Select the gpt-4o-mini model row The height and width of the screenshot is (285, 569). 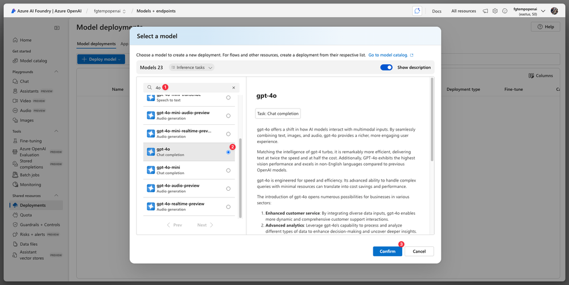tap(189, 170)
